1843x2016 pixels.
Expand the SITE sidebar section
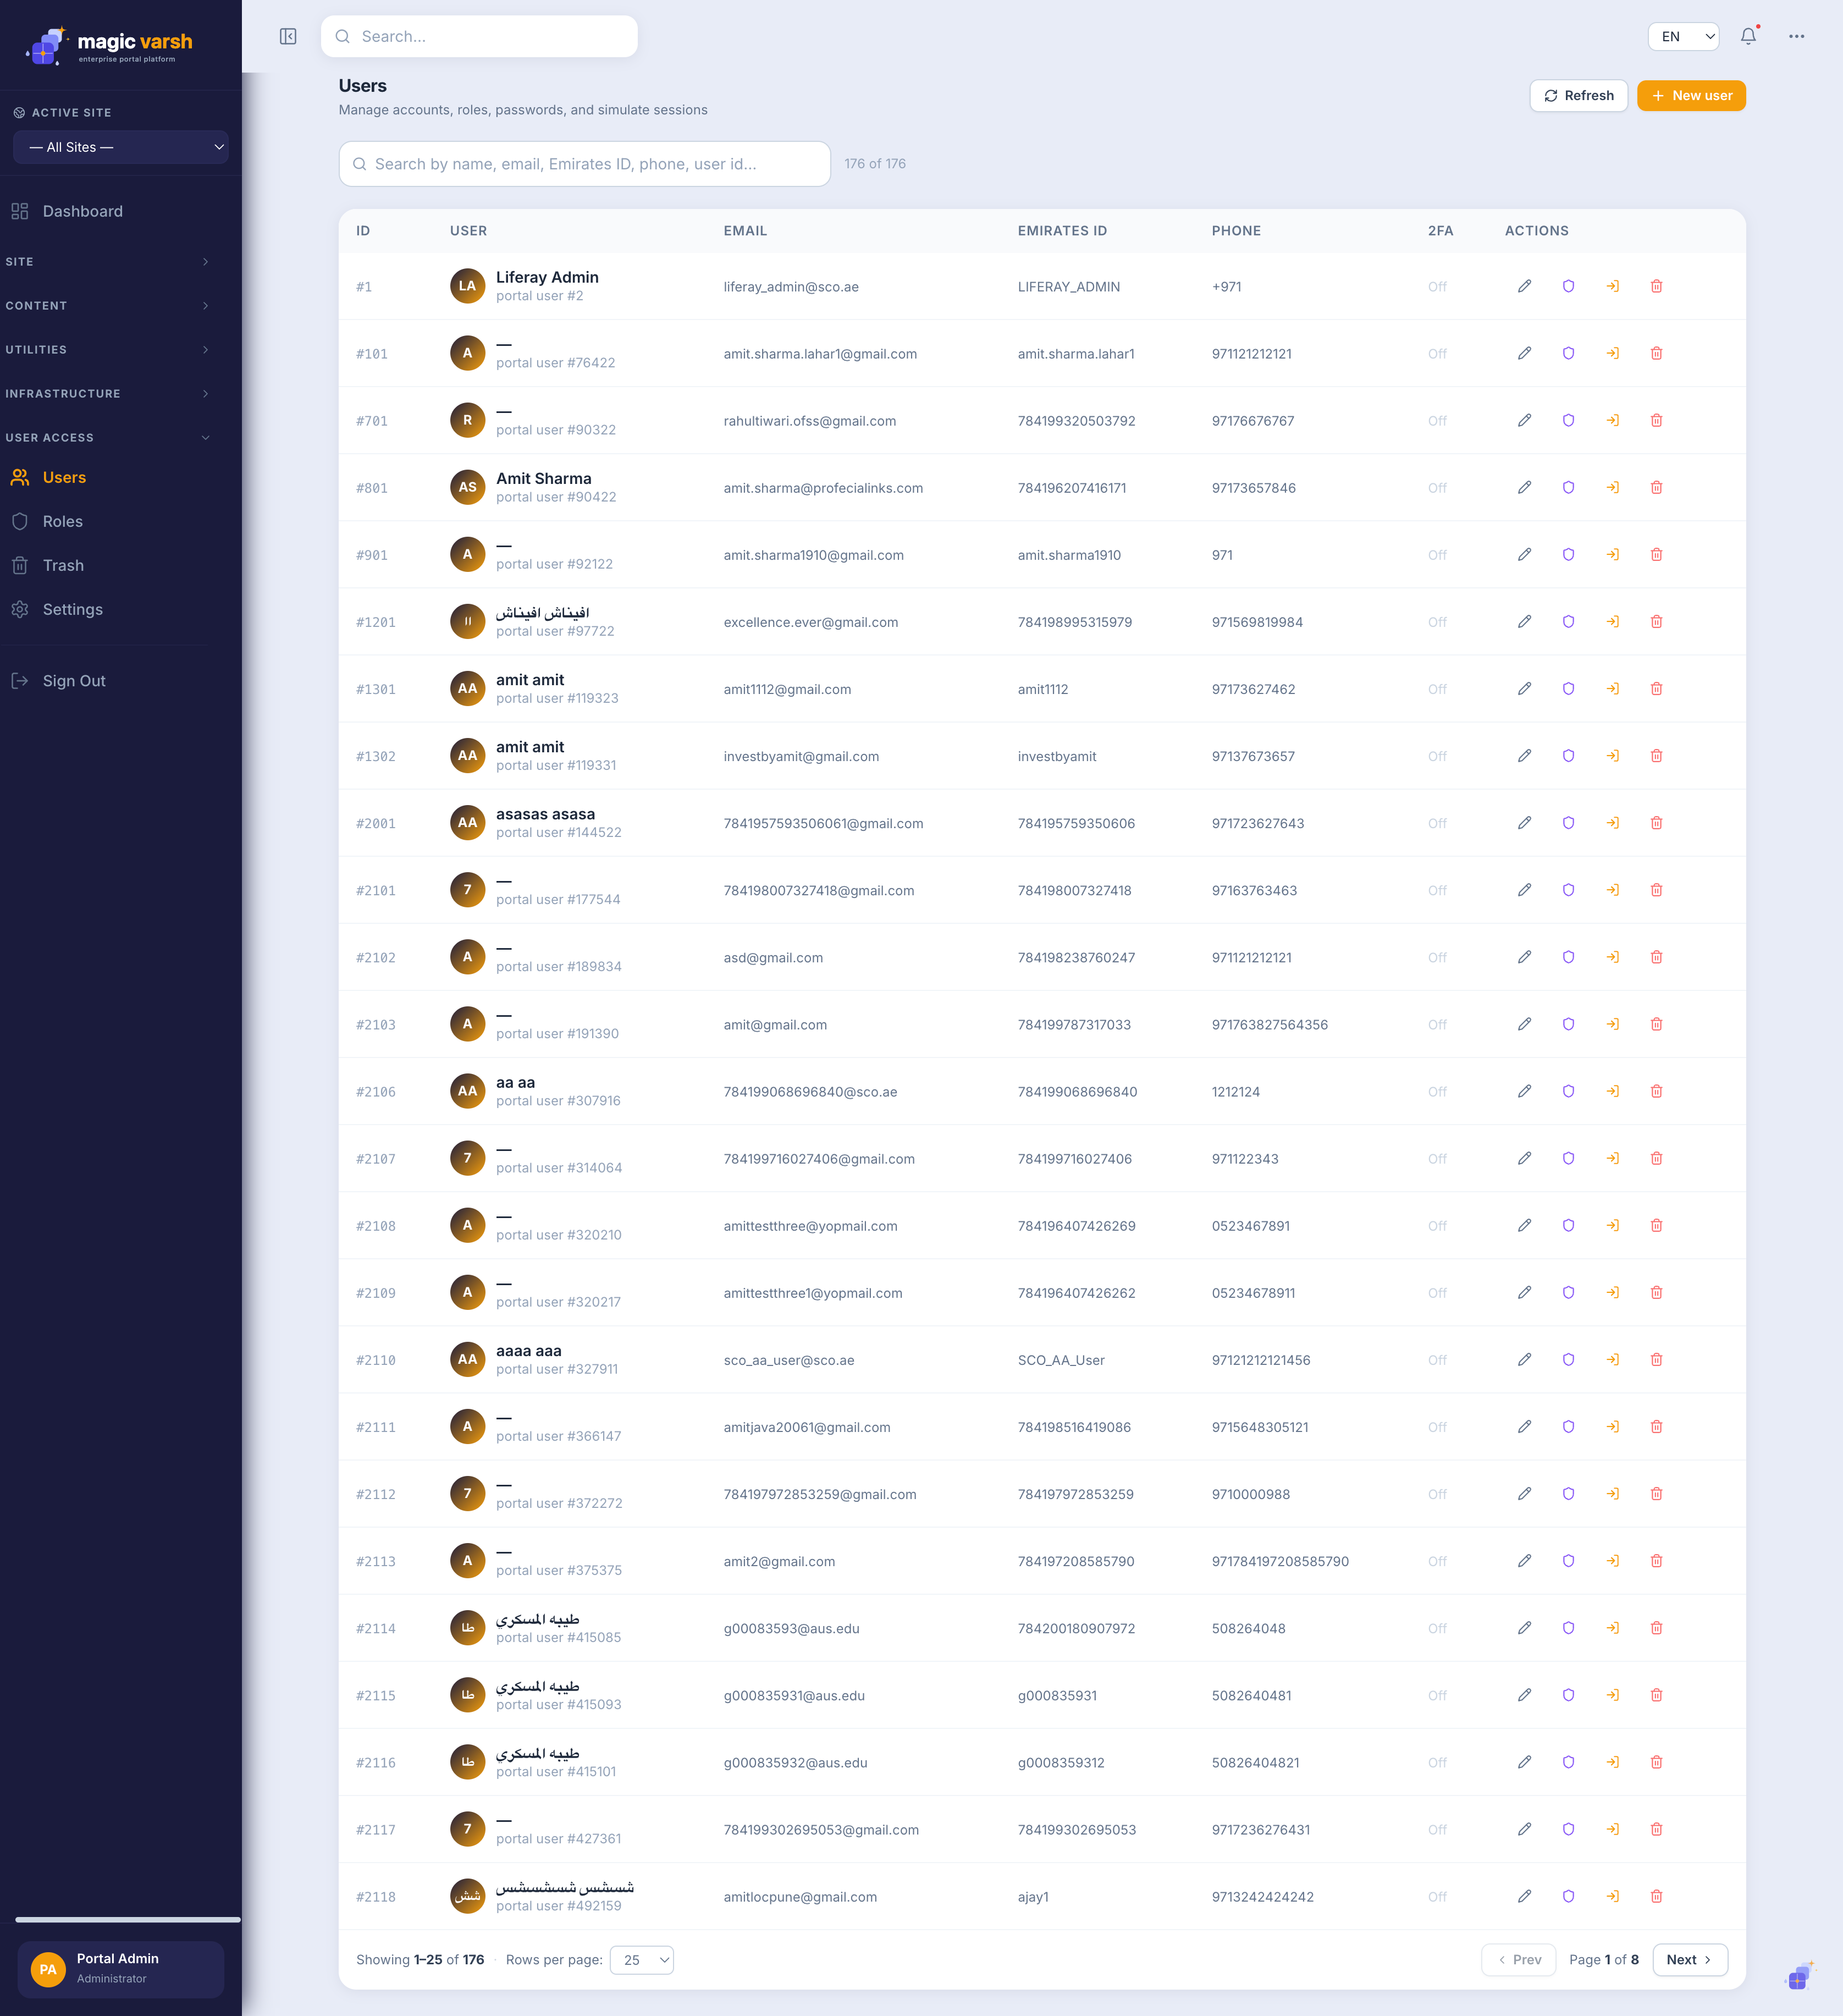pyautogui.click(x=108, y=261)
